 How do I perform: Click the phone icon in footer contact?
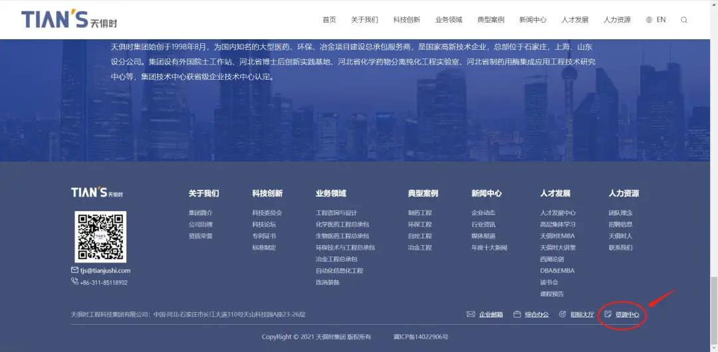[74, 282]
